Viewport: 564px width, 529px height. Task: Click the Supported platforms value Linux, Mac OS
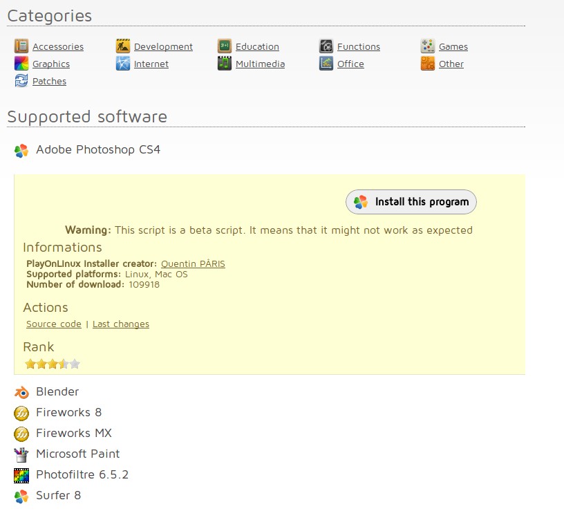coord(156,275)
